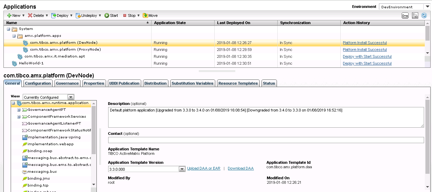Image resolution: width=432 pixels, height=192 pixels.
Task: Expand the GovernanceAgentPT tree node
Action: (19, 110)
